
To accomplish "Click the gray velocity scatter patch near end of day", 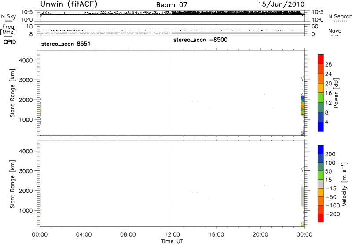I will point(302,195).
